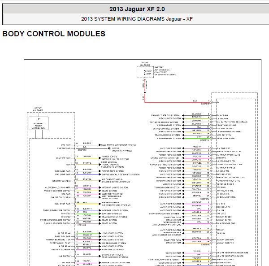The width and height of the screenshot is (269, 266).
Task: Click "2013 SYSTEM WIRING DIAGRAMS Jaguar - XF" subtitle
Action: click(137, 19)
